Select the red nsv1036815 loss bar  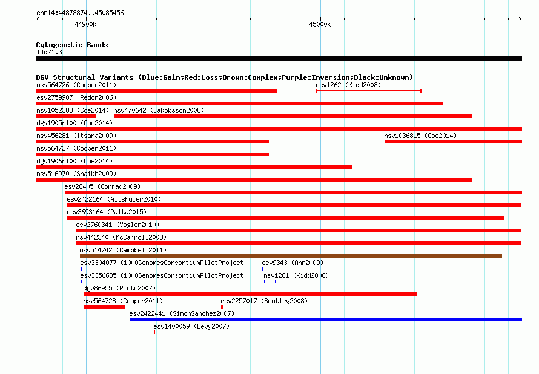coord(454,142)
